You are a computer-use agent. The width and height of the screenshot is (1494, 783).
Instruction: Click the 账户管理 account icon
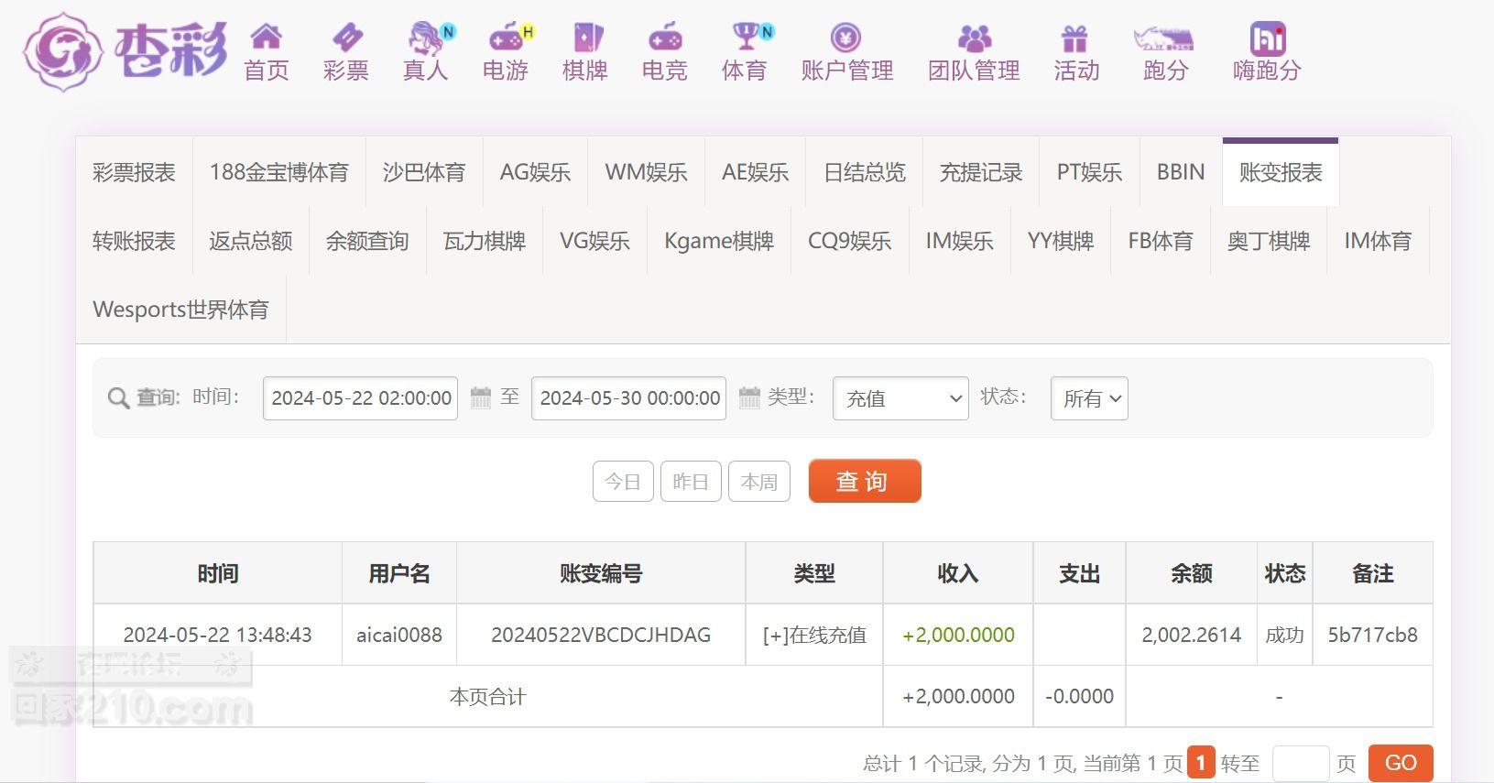point(846,38)
